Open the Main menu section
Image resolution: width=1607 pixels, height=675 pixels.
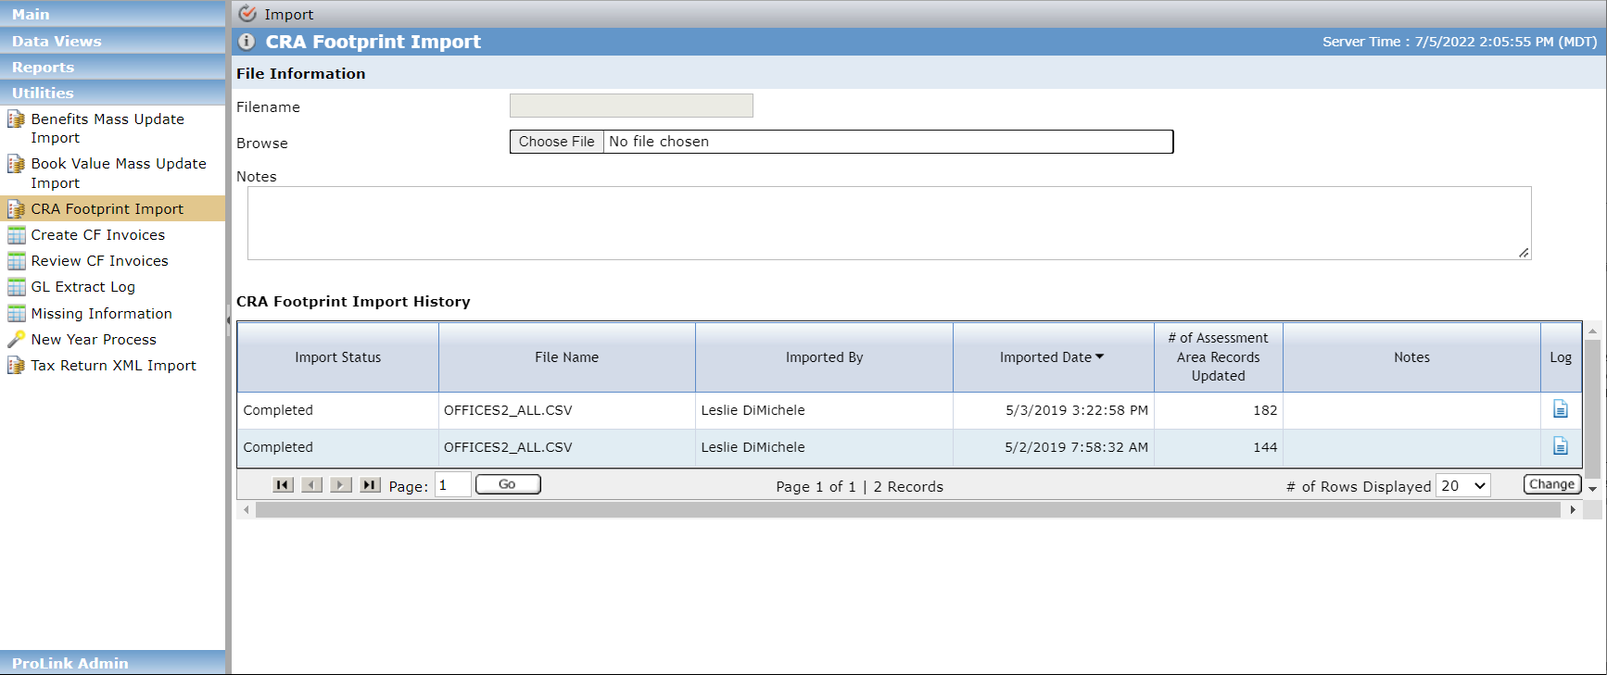(x=112, y=14)
